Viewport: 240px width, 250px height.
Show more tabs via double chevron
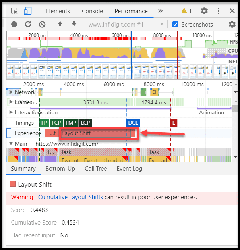(160, 11)
